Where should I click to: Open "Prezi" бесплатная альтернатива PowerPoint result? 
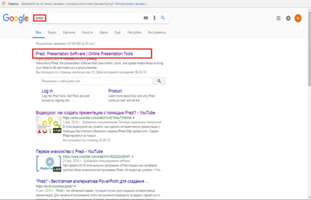point(92,181)
